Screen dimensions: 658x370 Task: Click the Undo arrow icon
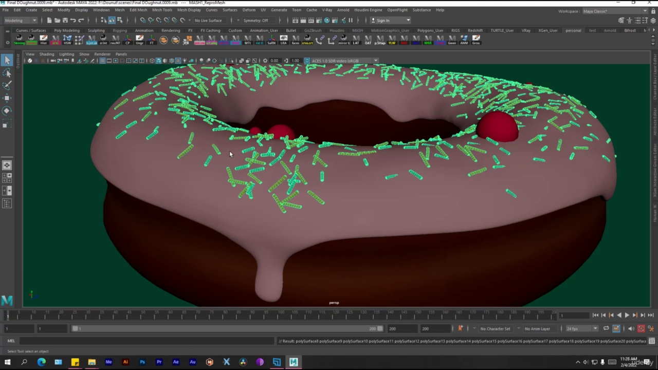(73, 21)
